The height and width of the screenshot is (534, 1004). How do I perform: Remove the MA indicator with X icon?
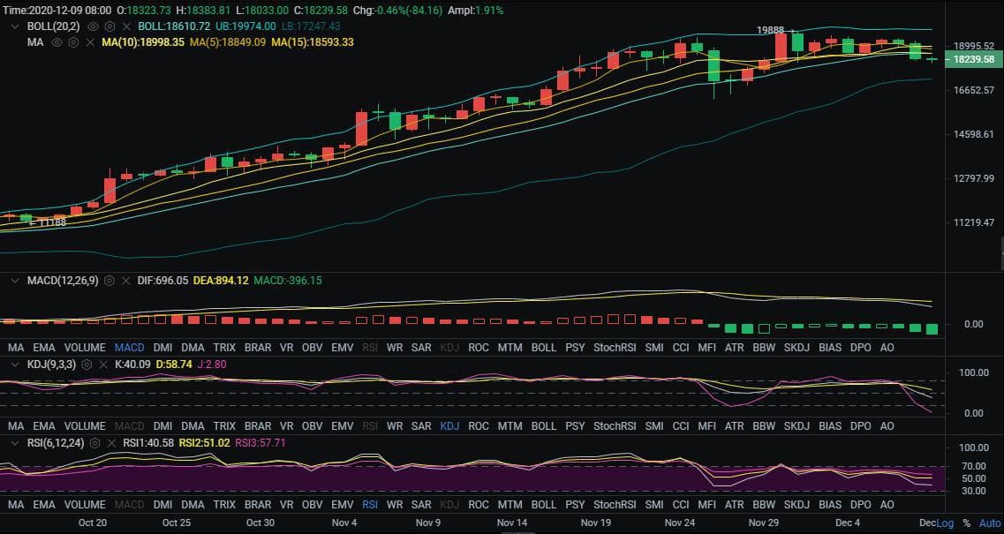tap(90, 41)
